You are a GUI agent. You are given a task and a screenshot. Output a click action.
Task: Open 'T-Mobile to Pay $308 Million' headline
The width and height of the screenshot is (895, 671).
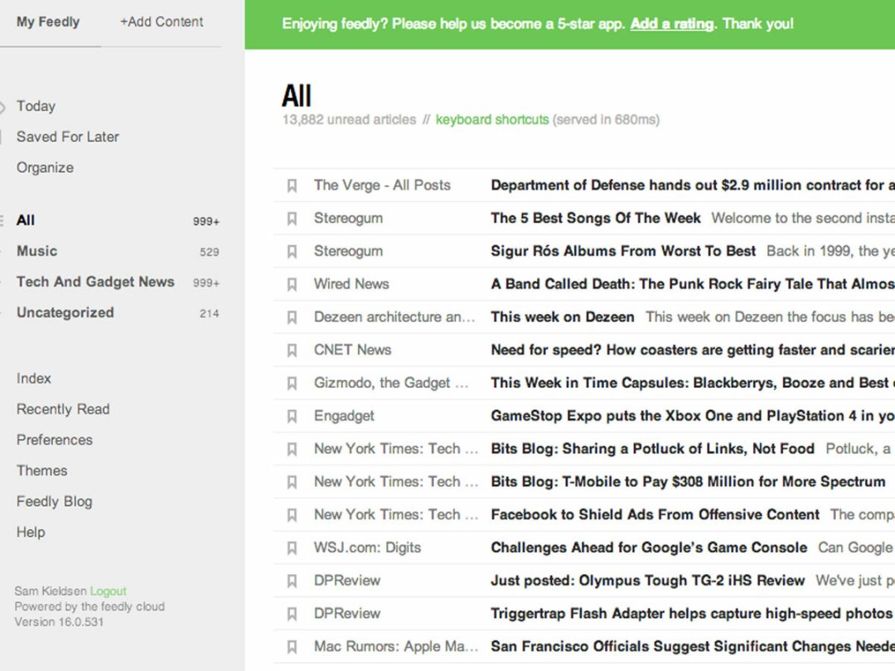pyautogui.click(x=688, y=482)
